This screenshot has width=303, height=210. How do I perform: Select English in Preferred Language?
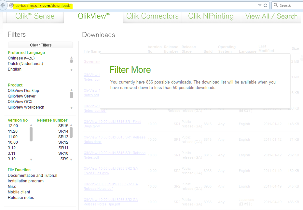click(x=15, y=69)
